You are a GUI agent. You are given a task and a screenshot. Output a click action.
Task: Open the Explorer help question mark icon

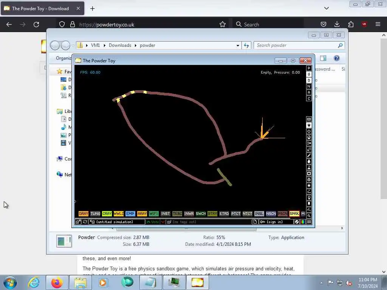coord(336,58)
